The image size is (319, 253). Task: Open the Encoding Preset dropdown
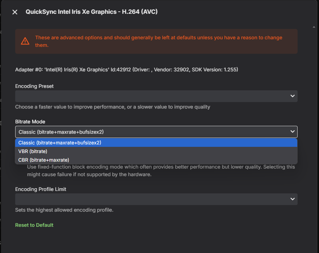[156, 96]
